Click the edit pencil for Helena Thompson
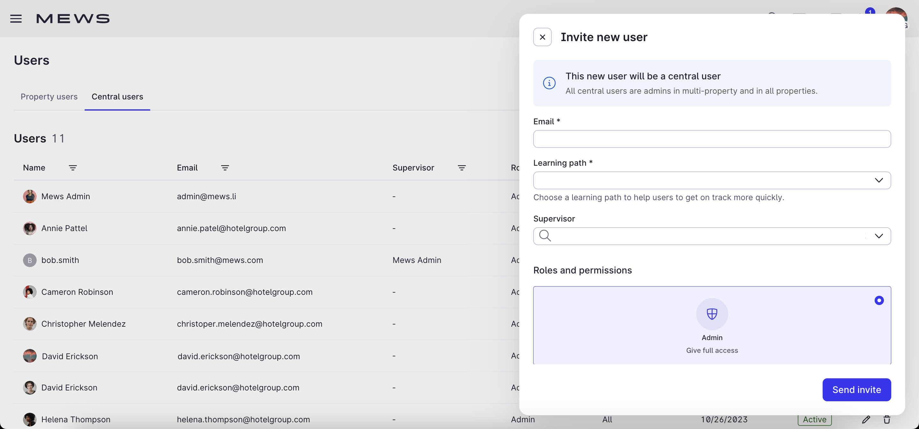 (x=866, y=419)
